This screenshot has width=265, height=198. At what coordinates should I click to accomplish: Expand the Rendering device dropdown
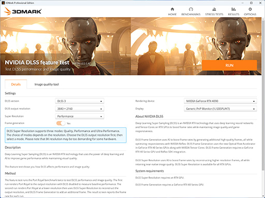click(220, 101)
